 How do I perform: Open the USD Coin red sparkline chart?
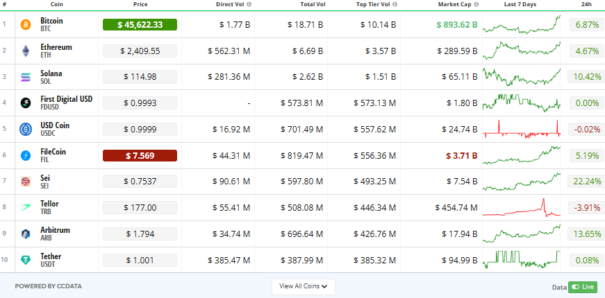click(521, 129)
